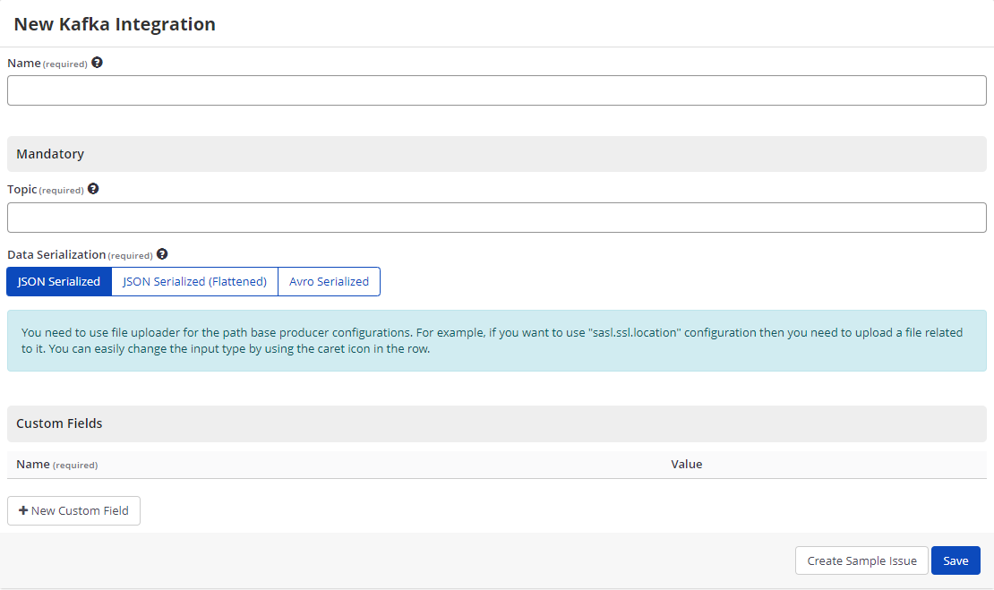The height and width of the screenshot is (590, 994).
Task: Click inside the Topic input box
Action: [496, 217]
